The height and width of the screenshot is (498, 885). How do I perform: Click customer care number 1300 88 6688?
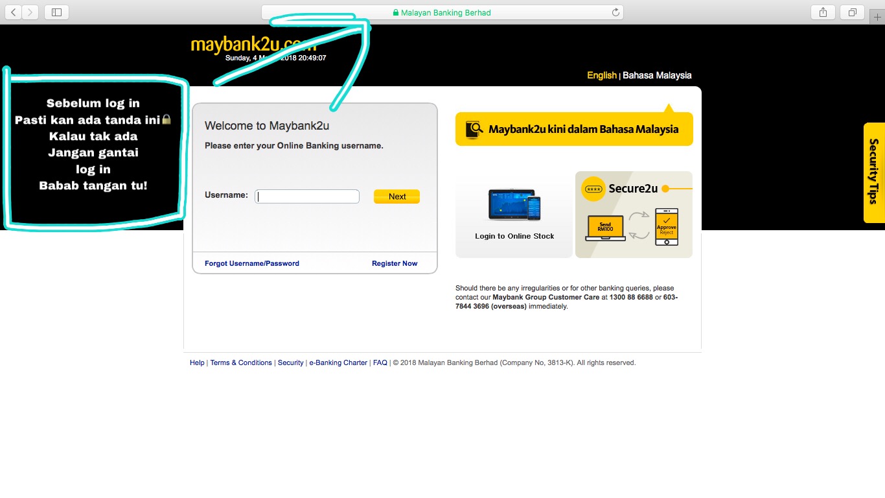(x=631, y=297)
